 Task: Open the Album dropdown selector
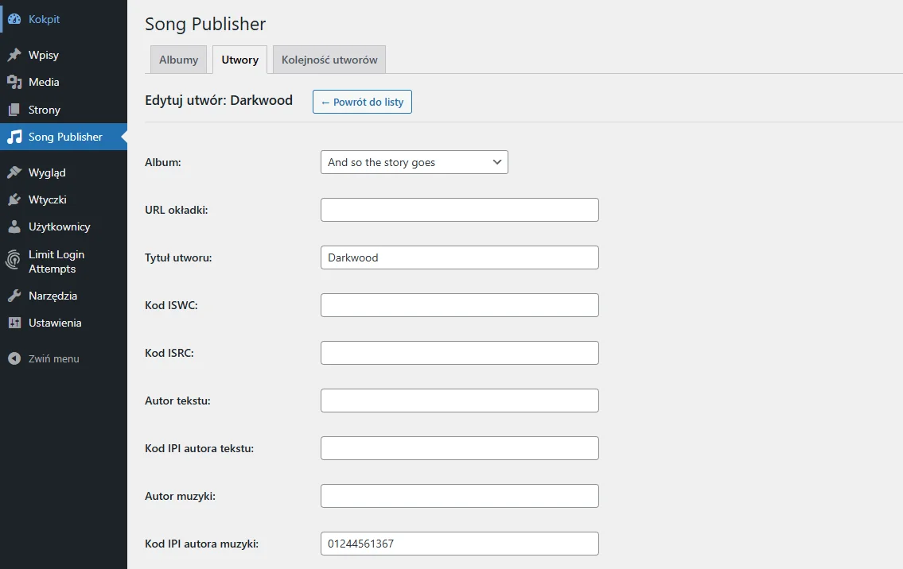[x=414, y=162]
